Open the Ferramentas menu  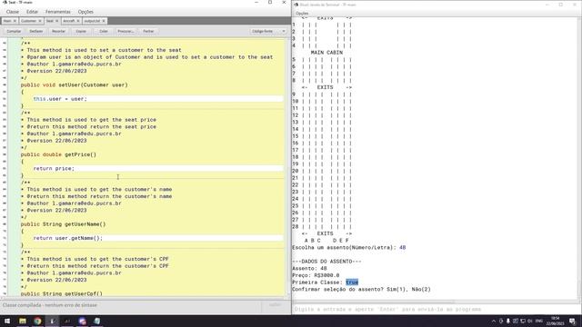(x=58, y=12)
